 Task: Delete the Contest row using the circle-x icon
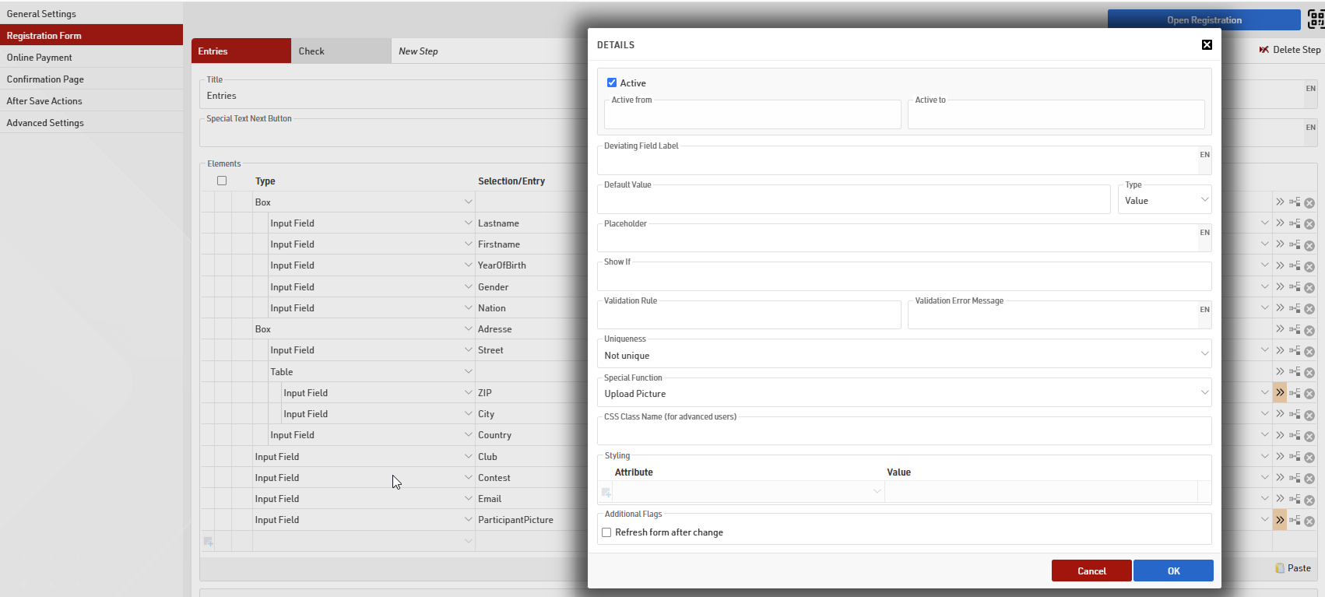(x=1309, y=479)
